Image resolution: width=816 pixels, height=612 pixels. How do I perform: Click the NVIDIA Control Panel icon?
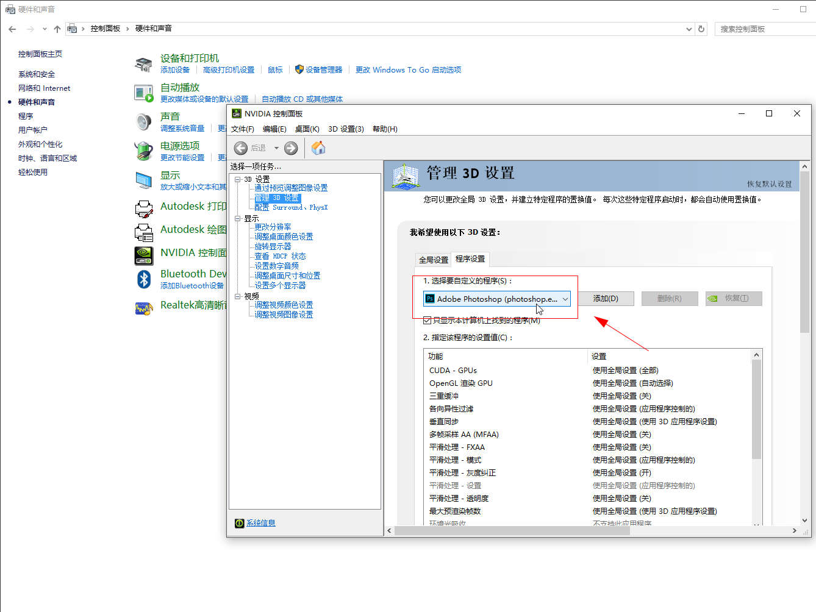[x=143, y=255]
